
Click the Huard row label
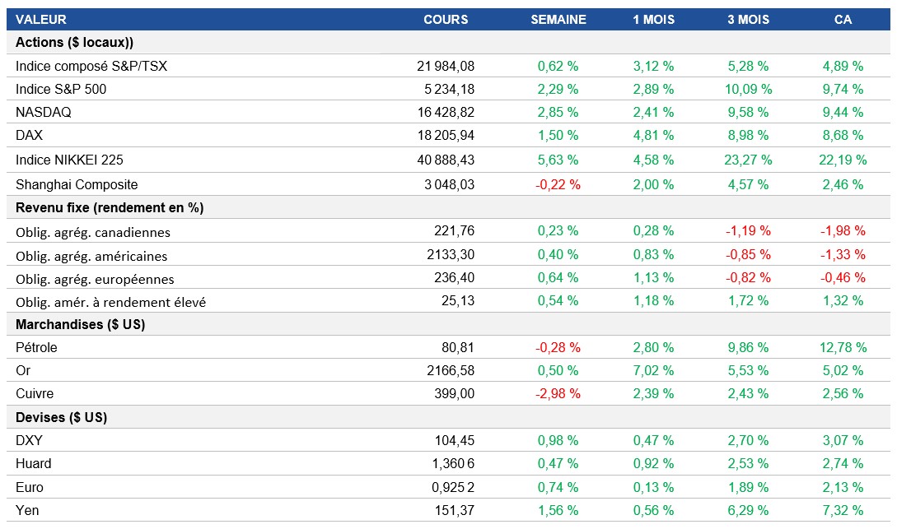point(33,463)
